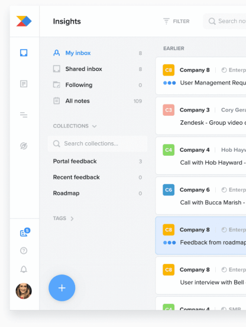
Task: Click the Search collections magnifier icon
Action: tap(56, 143)
